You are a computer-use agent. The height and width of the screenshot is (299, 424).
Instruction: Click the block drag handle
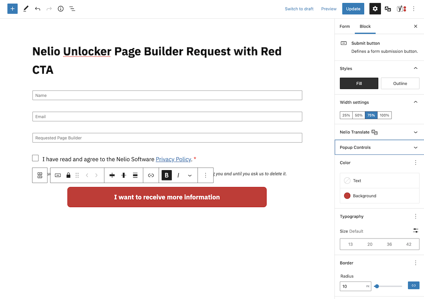pyautogui.click(x=77, y=175)
